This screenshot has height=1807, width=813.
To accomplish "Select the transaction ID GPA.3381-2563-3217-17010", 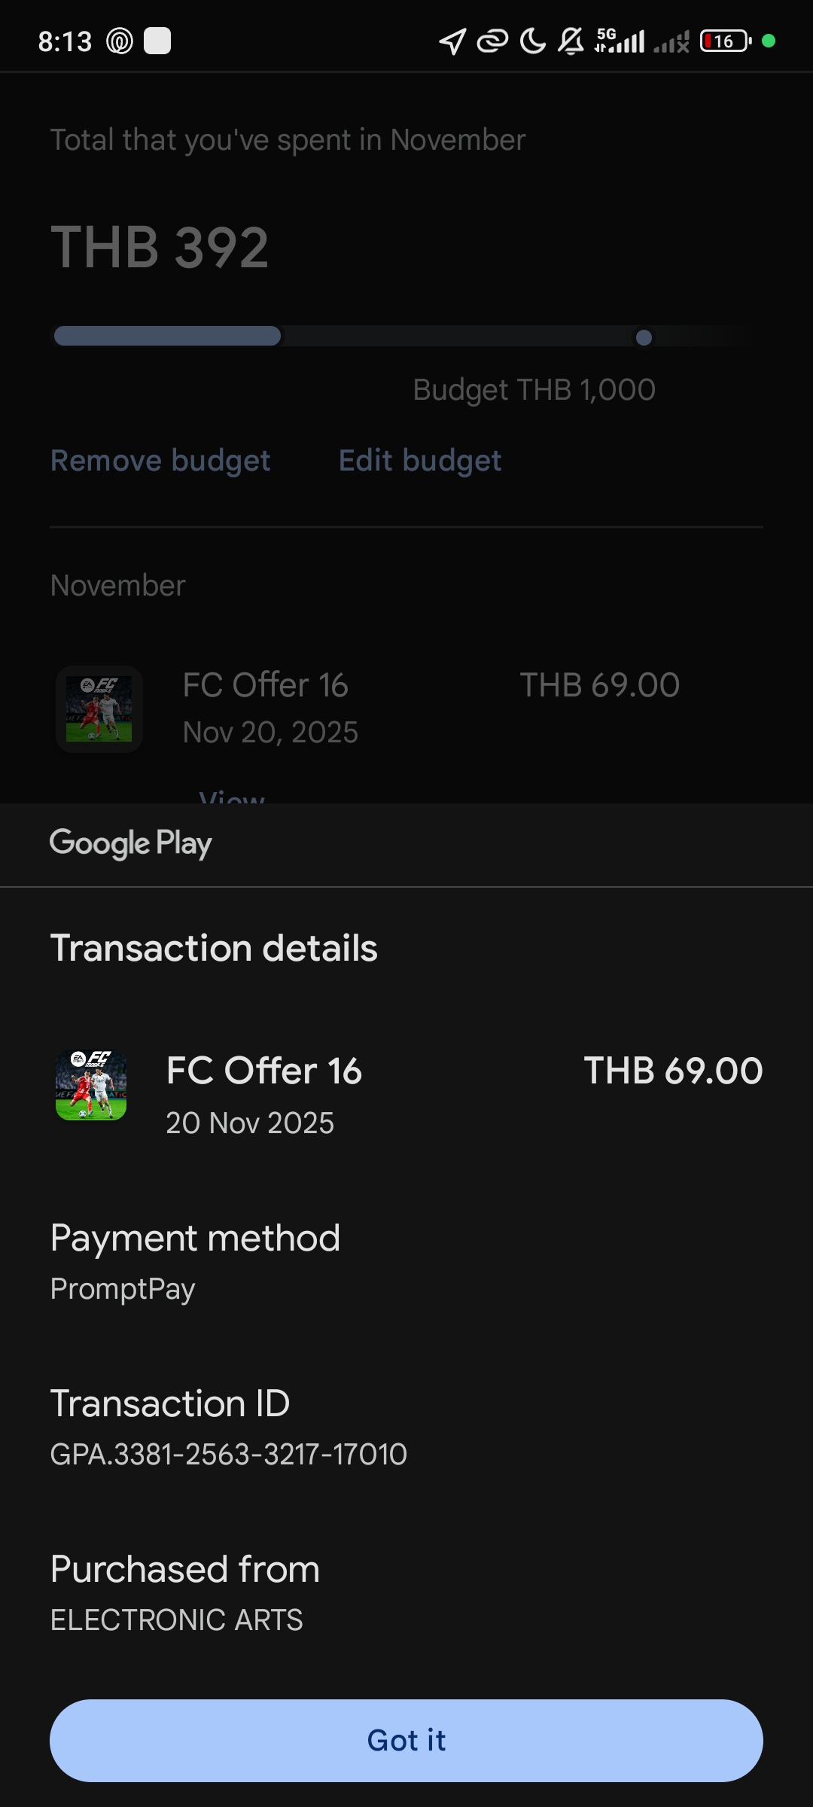I will 229,1454.
